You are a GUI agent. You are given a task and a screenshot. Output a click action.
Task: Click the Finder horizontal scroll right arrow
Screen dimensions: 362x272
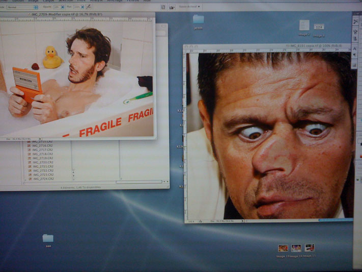[x=168, y=182]
